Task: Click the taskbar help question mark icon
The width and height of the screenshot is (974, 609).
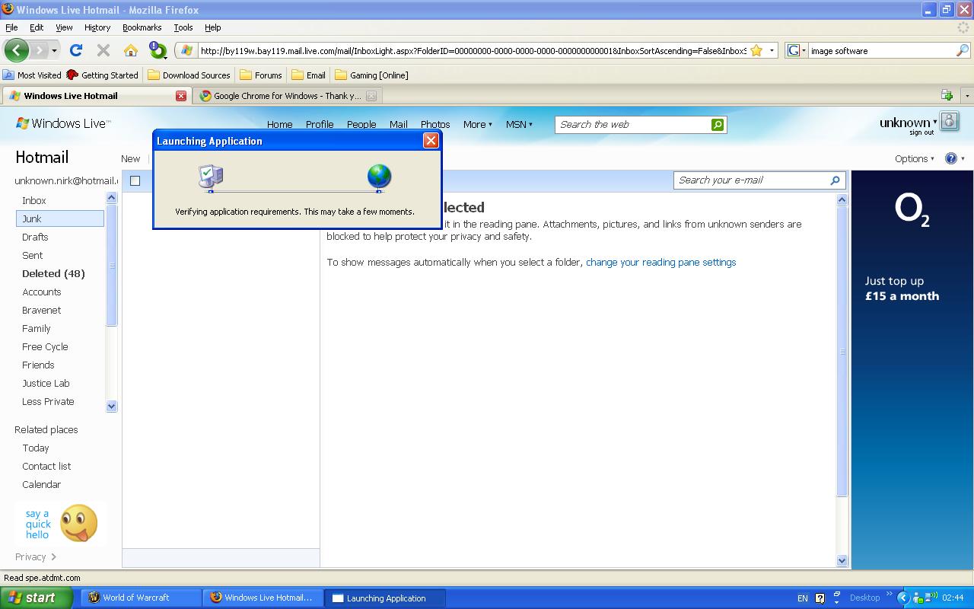Action: point(820,598)
